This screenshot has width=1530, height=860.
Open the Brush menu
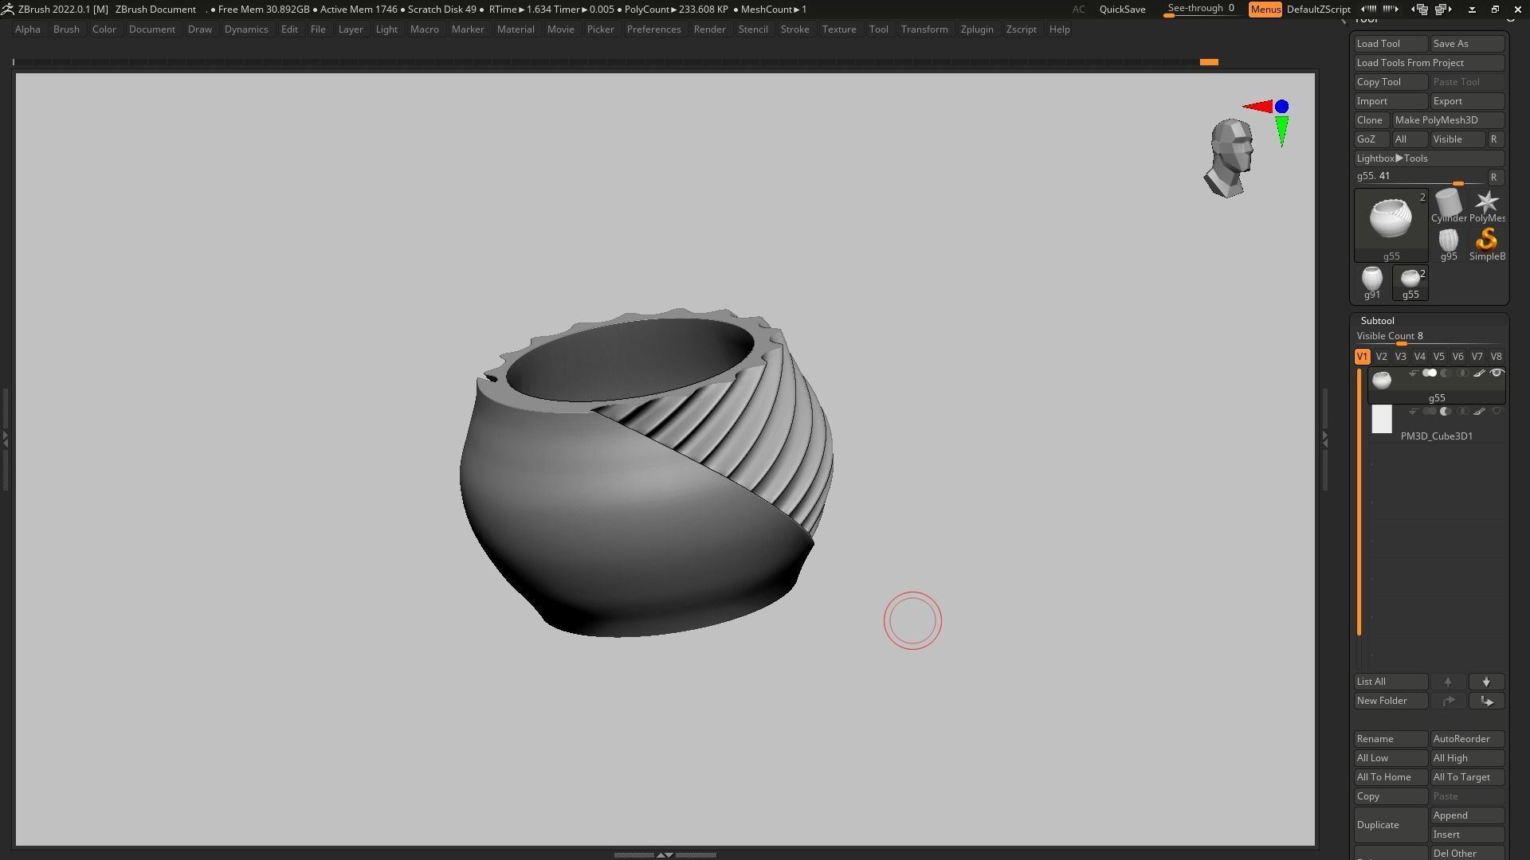point(66,29)
